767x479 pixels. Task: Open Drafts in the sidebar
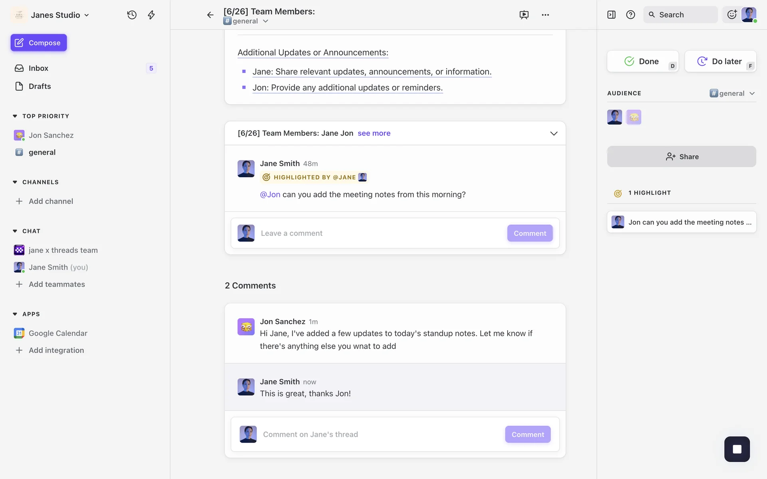pyautogui.click(x=40, y=86)
